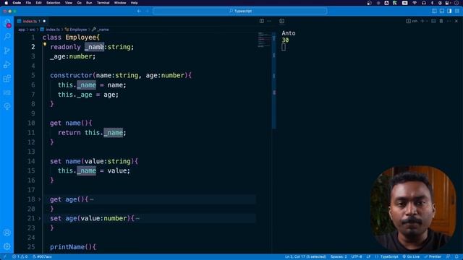Click the light bulb code action on line 2
The image size is (463, 260).
(45, 45)
